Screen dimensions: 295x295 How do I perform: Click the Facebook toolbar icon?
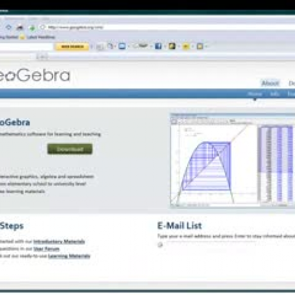pos(158,46)
